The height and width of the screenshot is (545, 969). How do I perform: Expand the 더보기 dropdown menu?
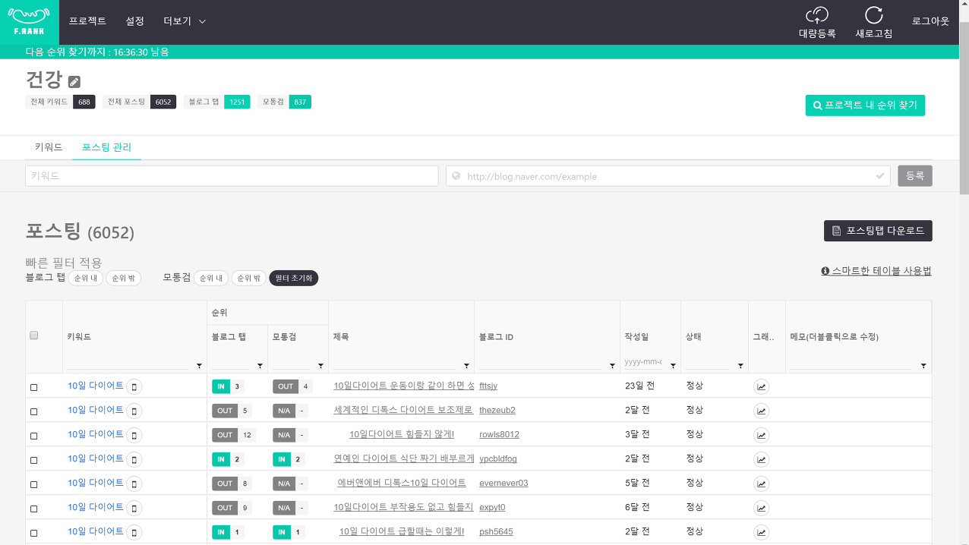click(185, 21)
